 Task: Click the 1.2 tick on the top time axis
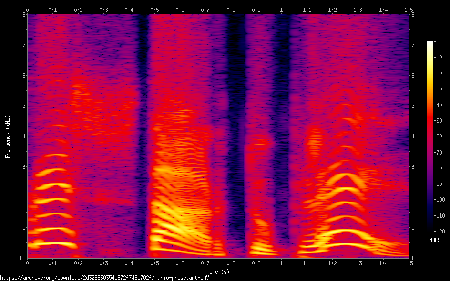[x=332, y=10]
